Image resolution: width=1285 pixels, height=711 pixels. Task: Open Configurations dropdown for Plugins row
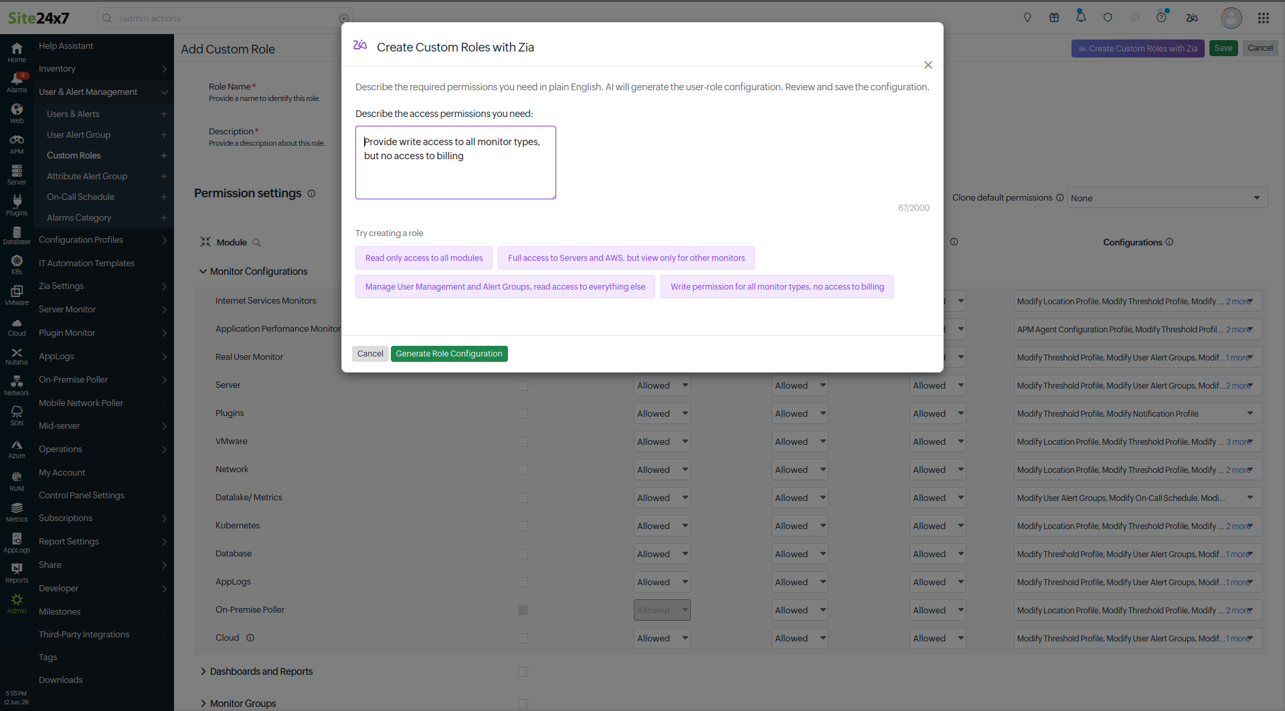coord(1138,413)
